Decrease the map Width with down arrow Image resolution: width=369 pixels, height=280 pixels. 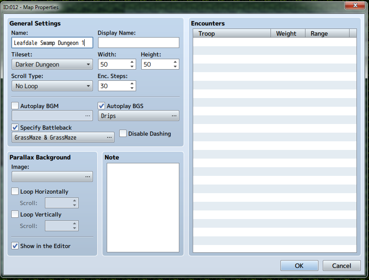(x=132, y=67)
